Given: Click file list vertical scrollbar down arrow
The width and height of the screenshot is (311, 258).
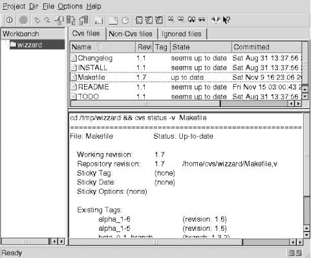Looking at the screenshot, I should point(305,96).
